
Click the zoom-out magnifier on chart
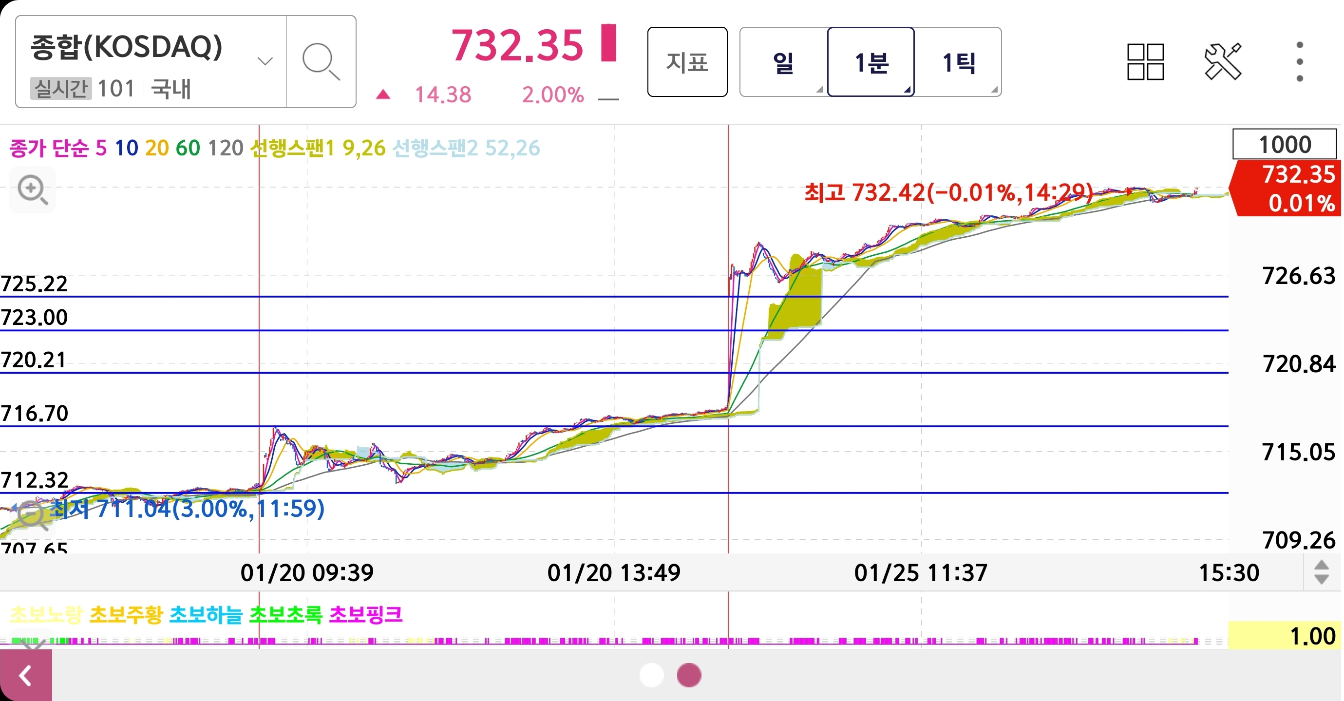pos(31,515)
